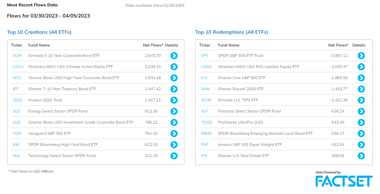Click Flows for 03/30/2023 - 04/05/2023 text
Screen dimensions: 380x194
(49, 16)
